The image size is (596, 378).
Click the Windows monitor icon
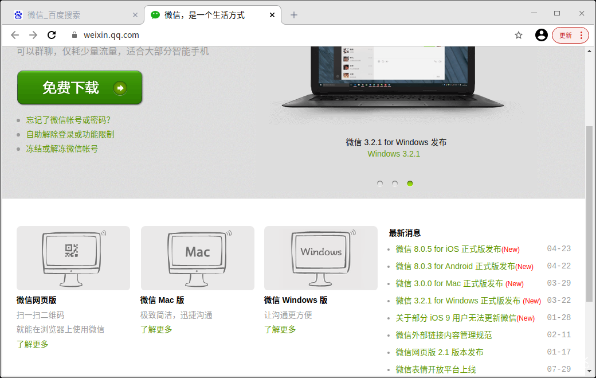pyautogui.click(x=321, y=258)
